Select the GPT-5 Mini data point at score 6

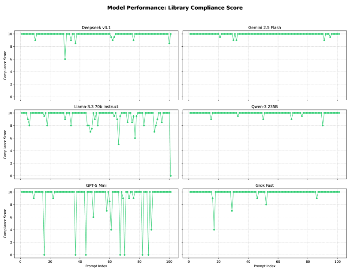point(93,217)
